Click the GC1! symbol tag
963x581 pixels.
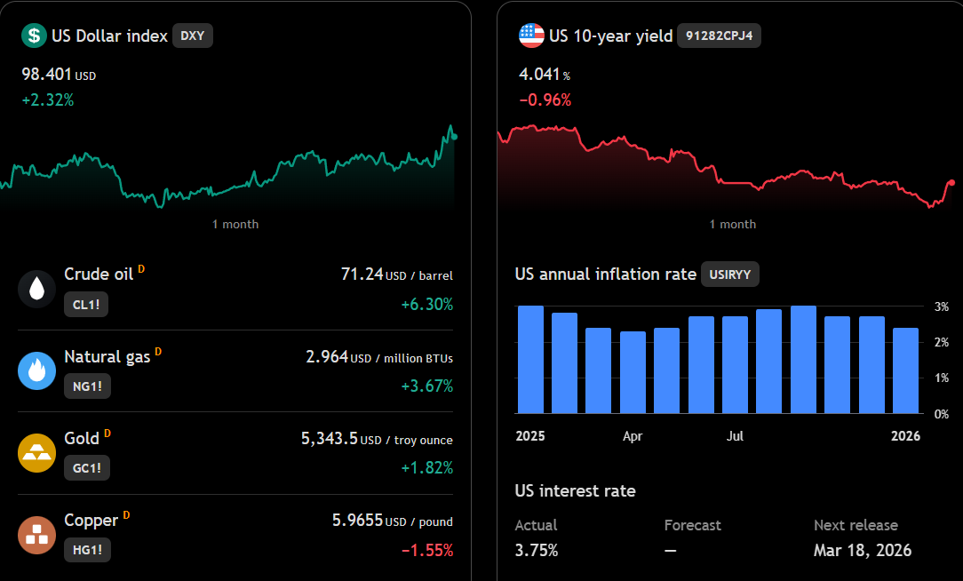[87, 468]
